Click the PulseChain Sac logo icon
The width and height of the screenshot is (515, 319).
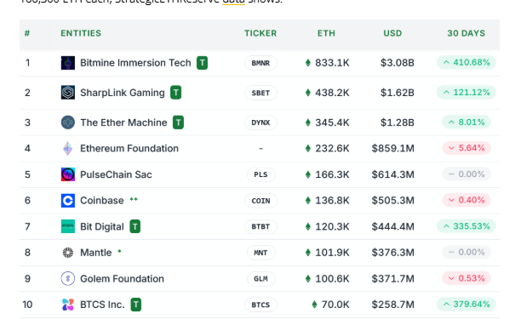coord(68,174)
